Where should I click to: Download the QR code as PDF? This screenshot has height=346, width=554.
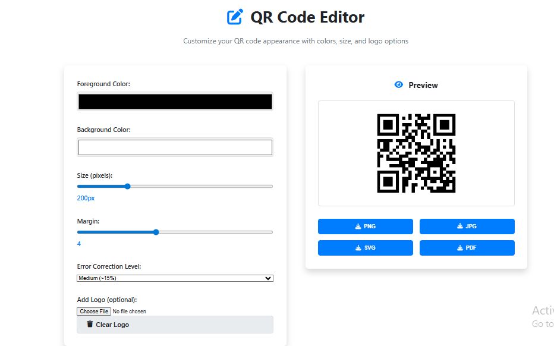pos(467,248)
